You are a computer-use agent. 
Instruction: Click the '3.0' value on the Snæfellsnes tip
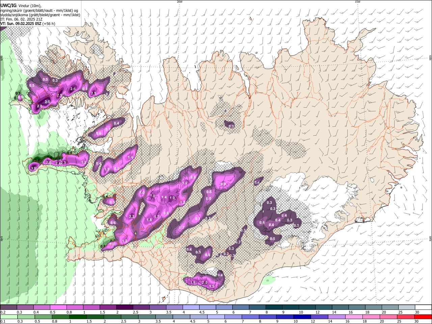33,168
